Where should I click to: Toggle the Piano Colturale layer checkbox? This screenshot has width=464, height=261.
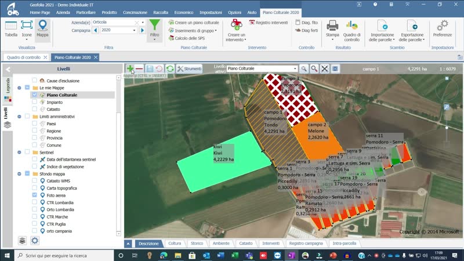pyautogui.click(x=35, y=95)
